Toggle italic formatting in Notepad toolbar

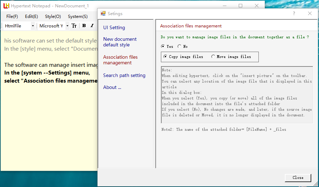click(92, 26)
